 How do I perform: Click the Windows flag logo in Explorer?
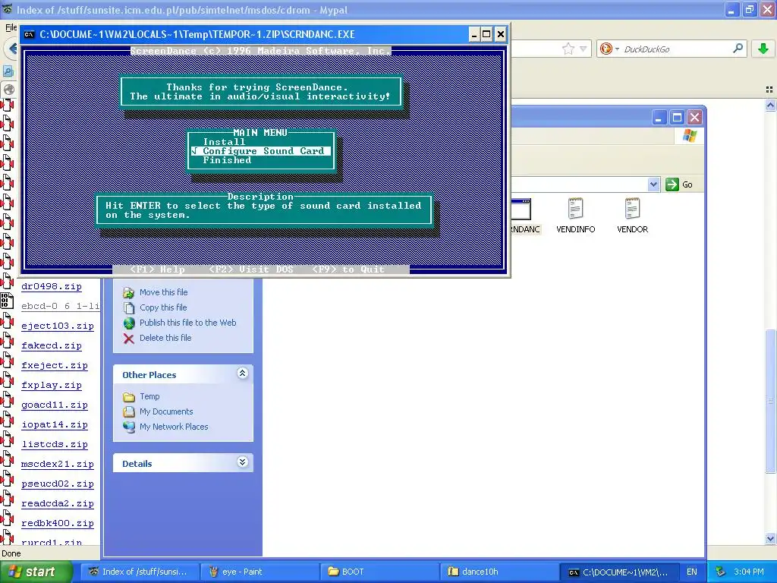click(x=689, y=135)
